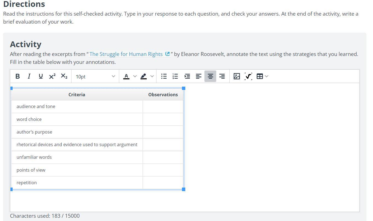Expand the highlight color options arrow

click(152, 76)
